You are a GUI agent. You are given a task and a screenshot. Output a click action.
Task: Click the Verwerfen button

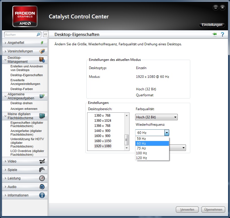coord(187,210)
